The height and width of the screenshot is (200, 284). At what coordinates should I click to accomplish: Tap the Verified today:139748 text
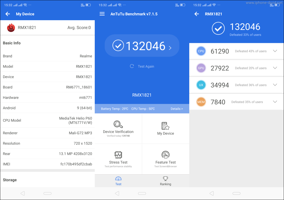click(x=118, y=136)
